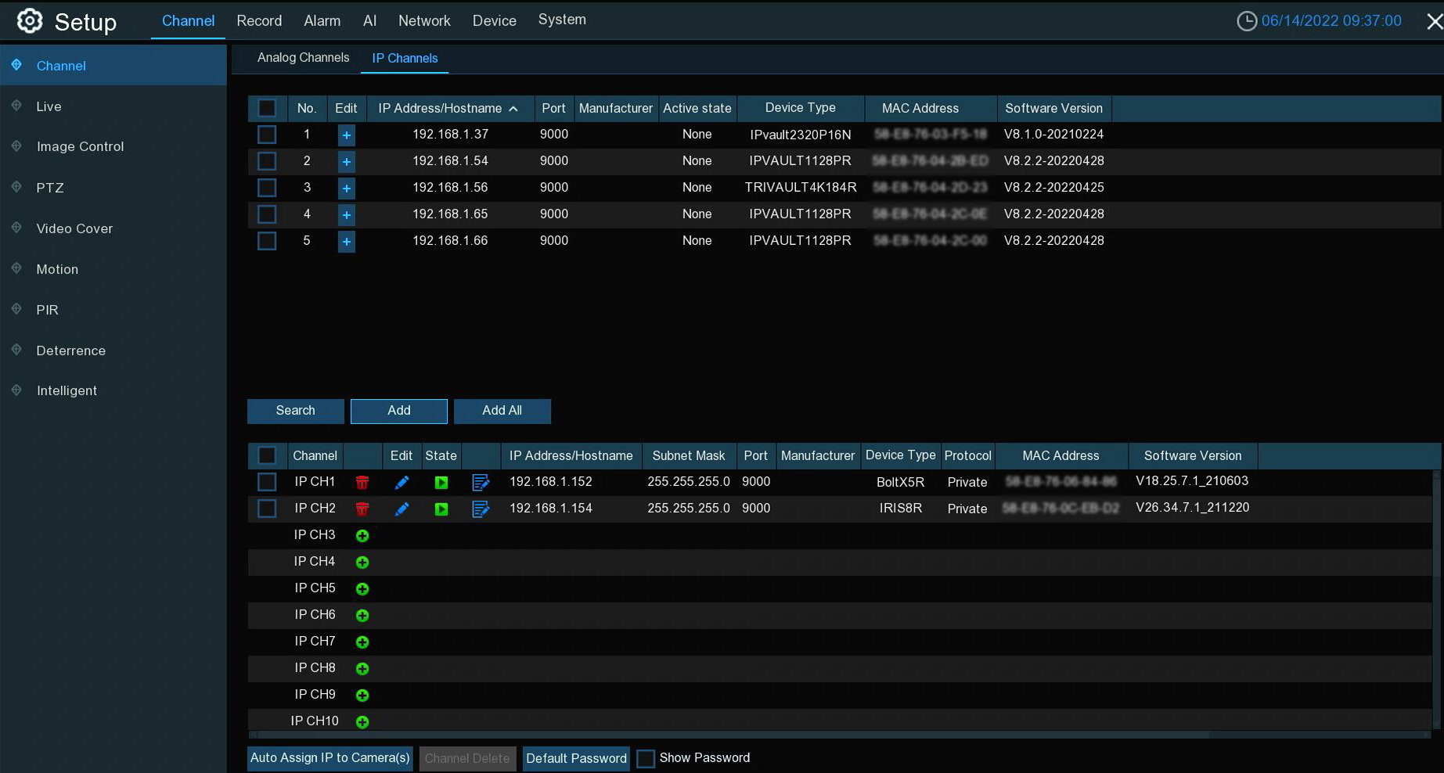Click the Add All button
This screenshot has height=773, width=1444.
tap(502, 411)
